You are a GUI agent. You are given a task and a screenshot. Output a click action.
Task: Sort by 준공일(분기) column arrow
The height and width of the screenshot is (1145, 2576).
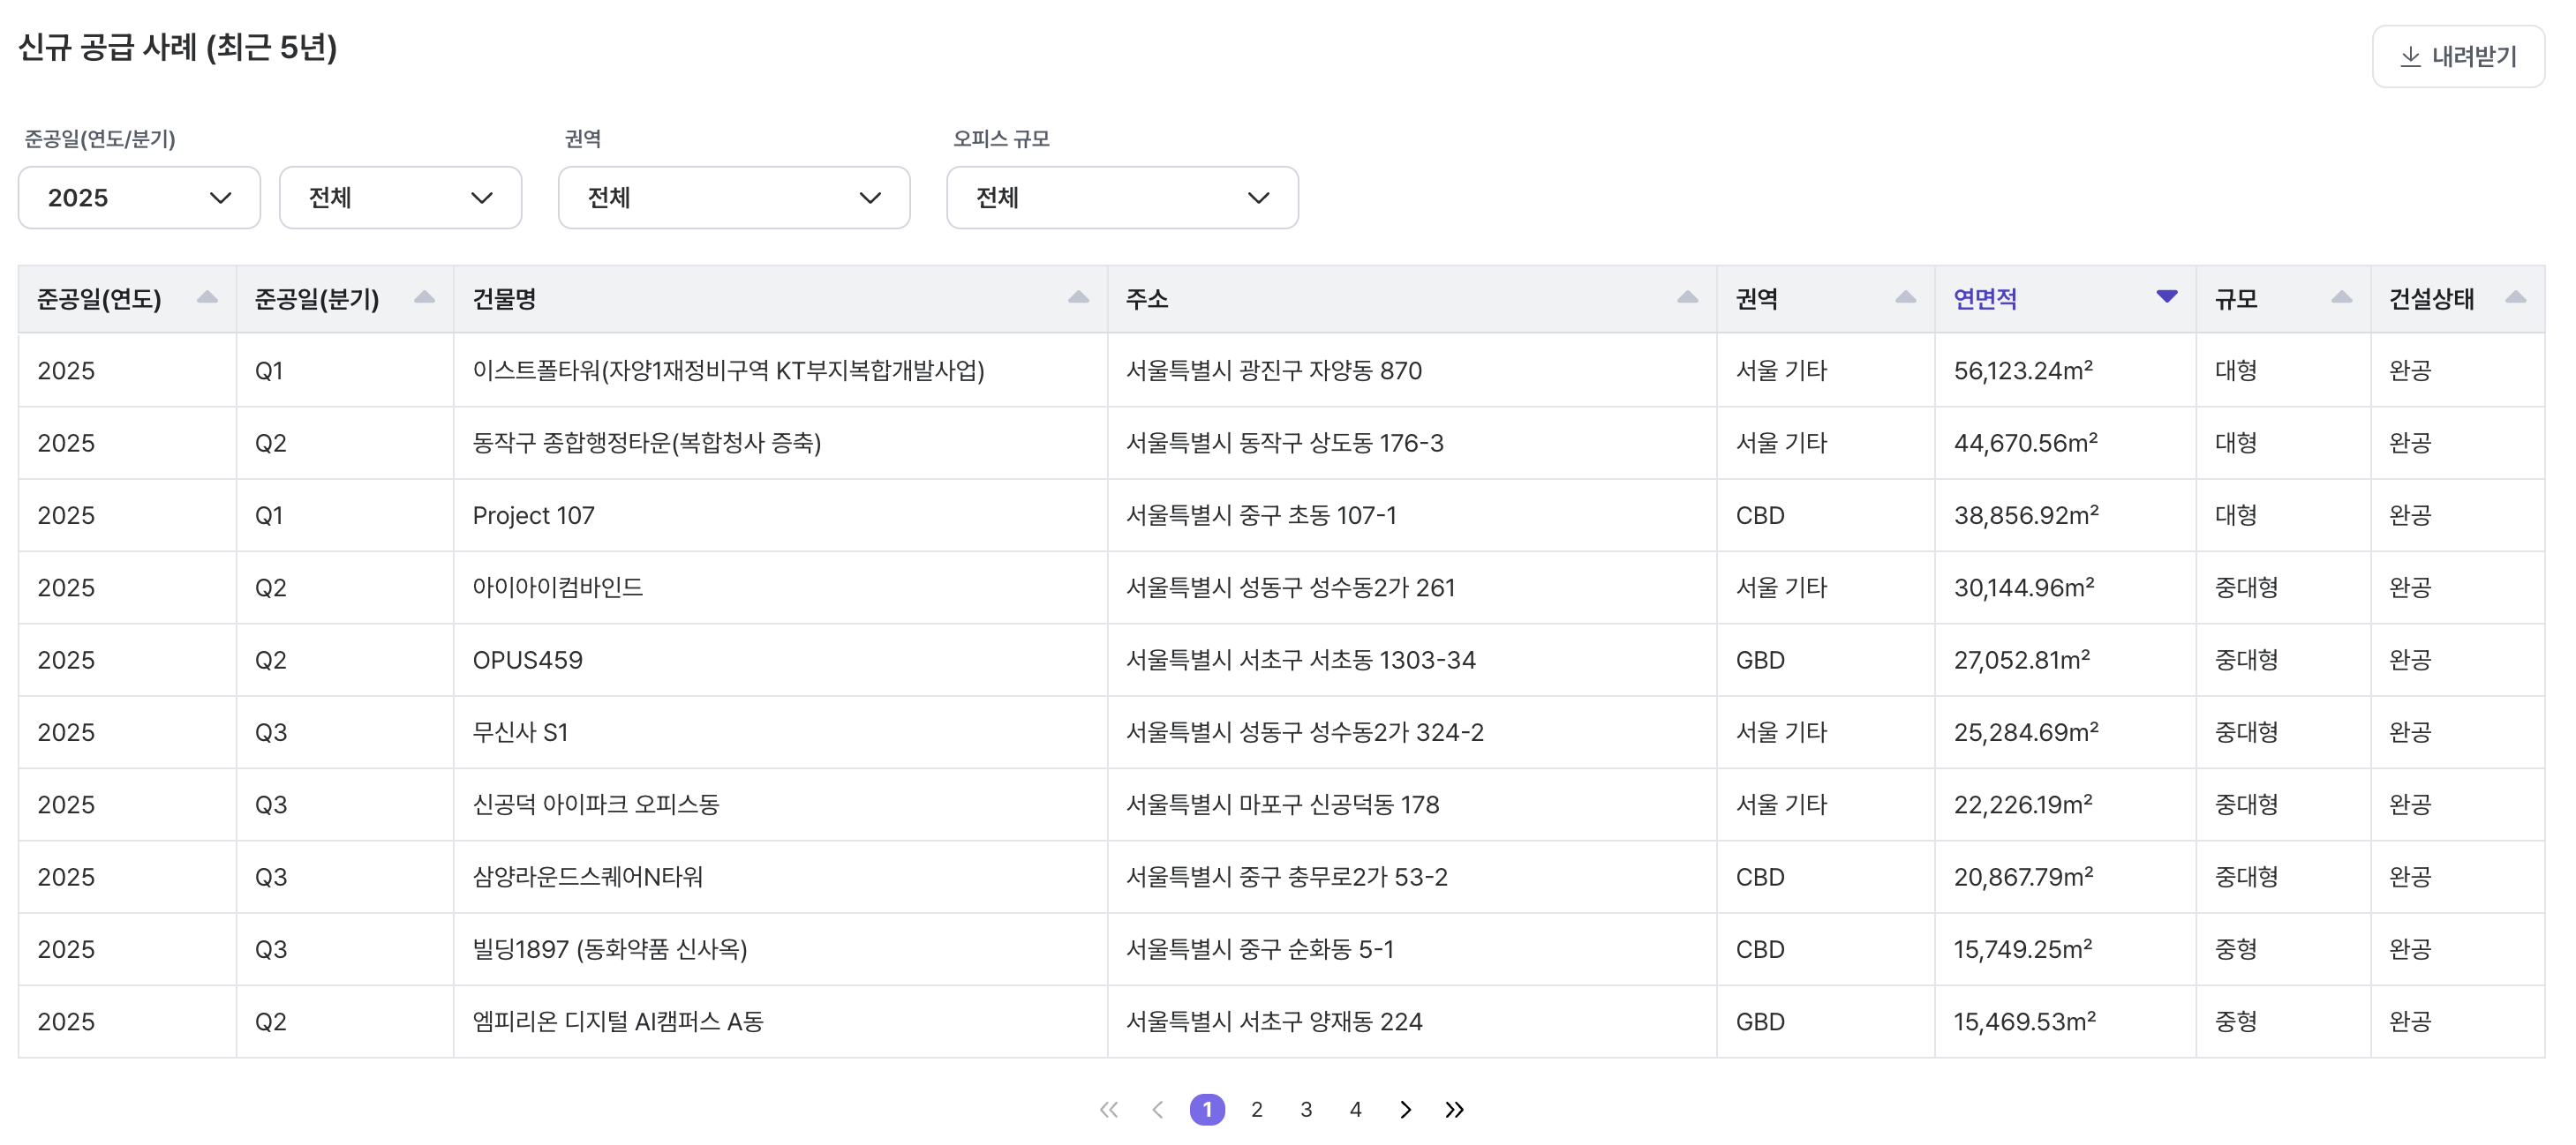pos(424,298)
